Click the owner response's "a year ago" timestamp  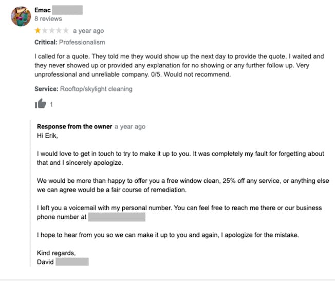click(x=129, y=126)
